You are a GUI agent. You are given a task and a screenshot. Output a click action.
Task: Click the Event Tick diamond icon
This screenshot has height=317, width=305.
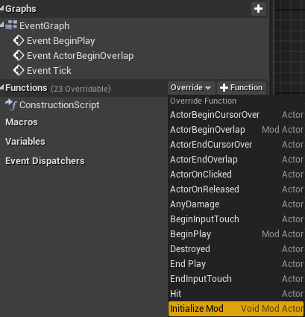tap(19, 71)
